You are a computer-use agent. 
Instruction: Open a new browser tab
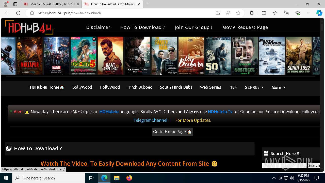[147, 4]
